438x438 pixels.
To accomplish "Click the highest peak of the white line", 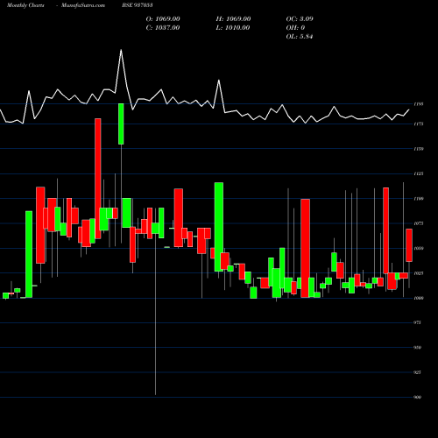I will click(121, 50).
